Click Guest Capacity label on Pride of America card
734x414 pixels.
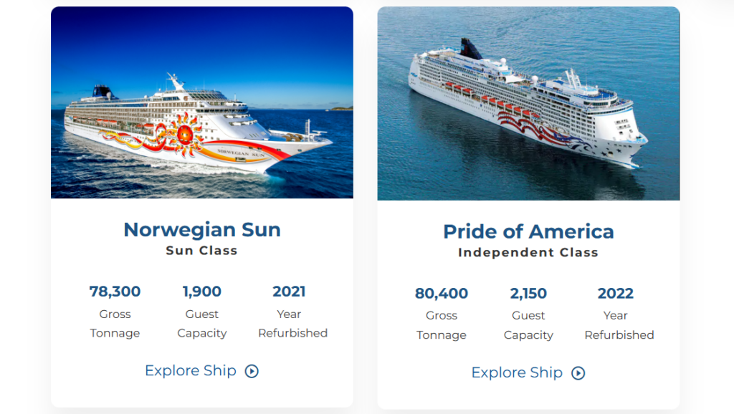[x=528, y=325]
